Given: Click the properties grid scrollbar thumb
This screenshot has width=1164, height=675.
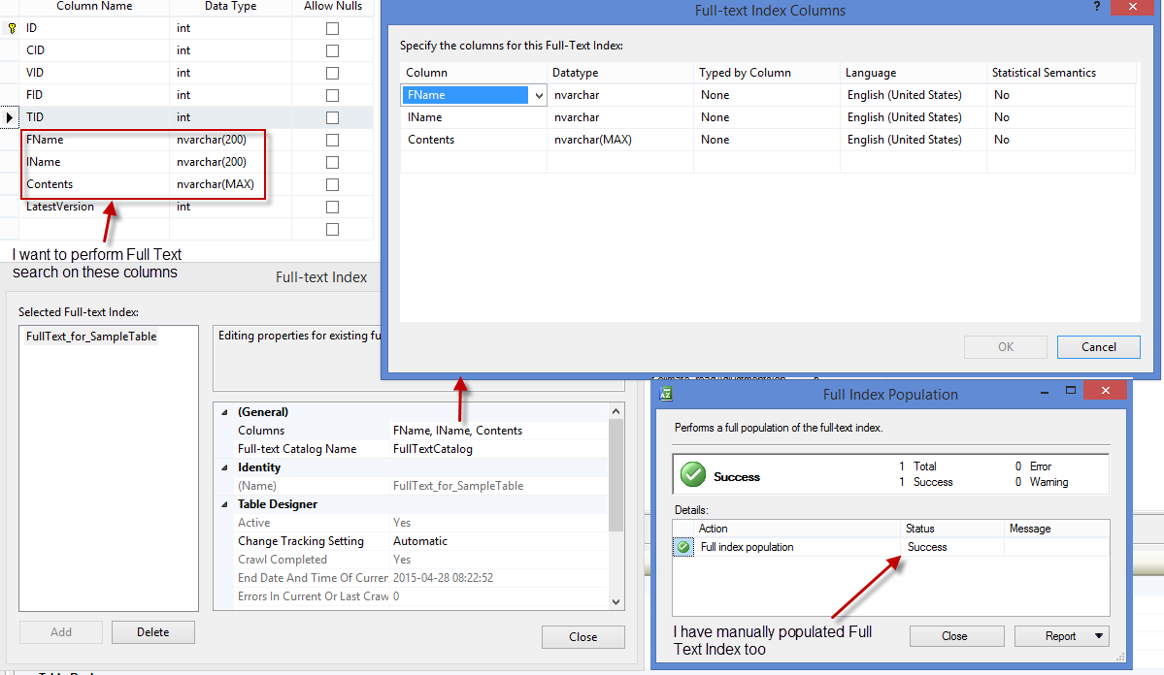Looking at the screenshot, I should point(615,474).
